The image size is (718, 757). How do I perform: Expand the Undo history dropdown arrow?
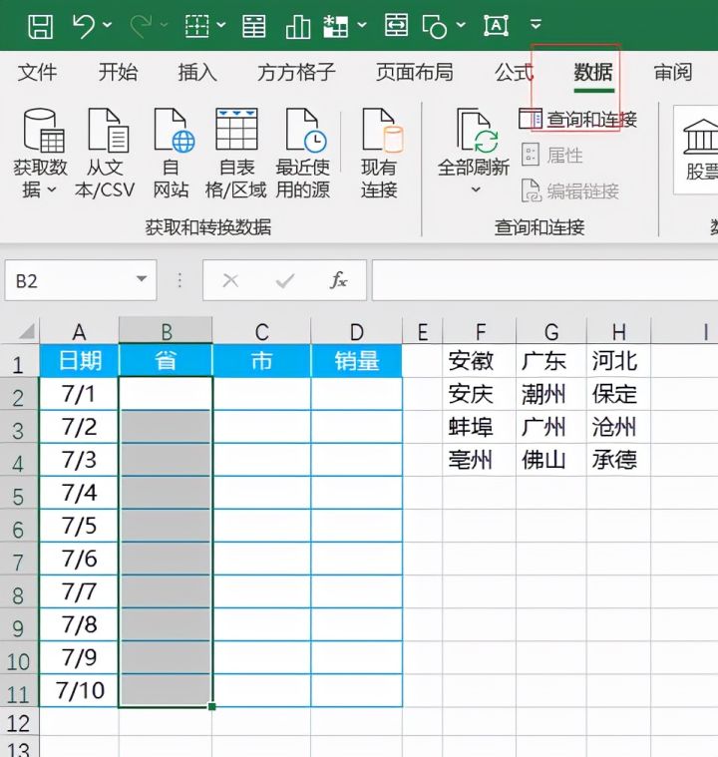pyautogui.click(x=107, y=24)
